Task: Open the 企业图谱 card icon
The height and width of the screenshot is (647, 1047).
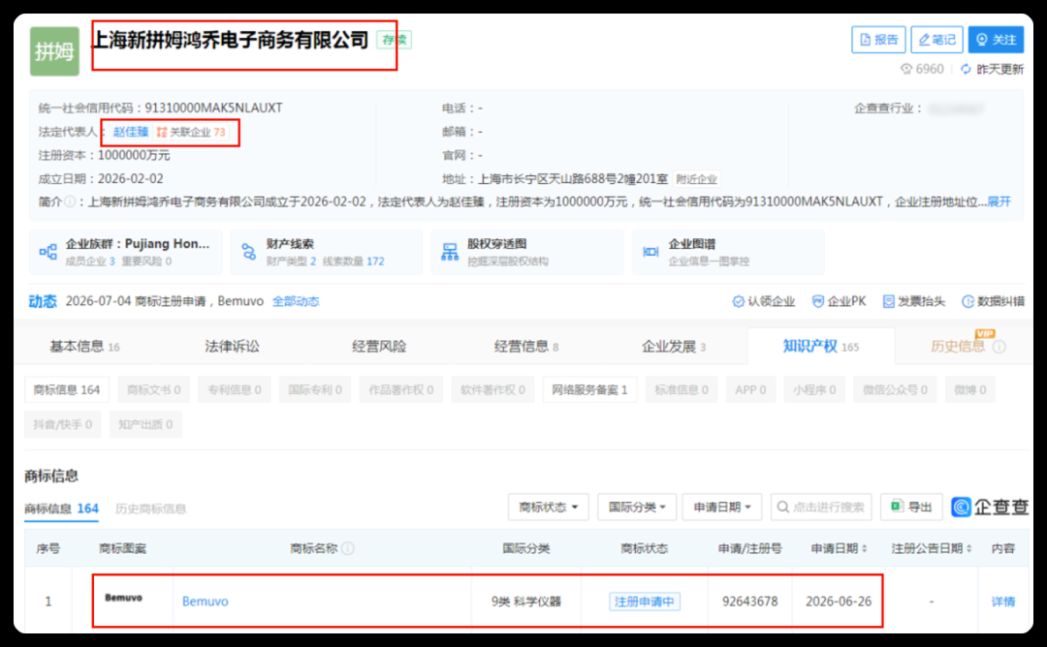Action: point(650,252)
